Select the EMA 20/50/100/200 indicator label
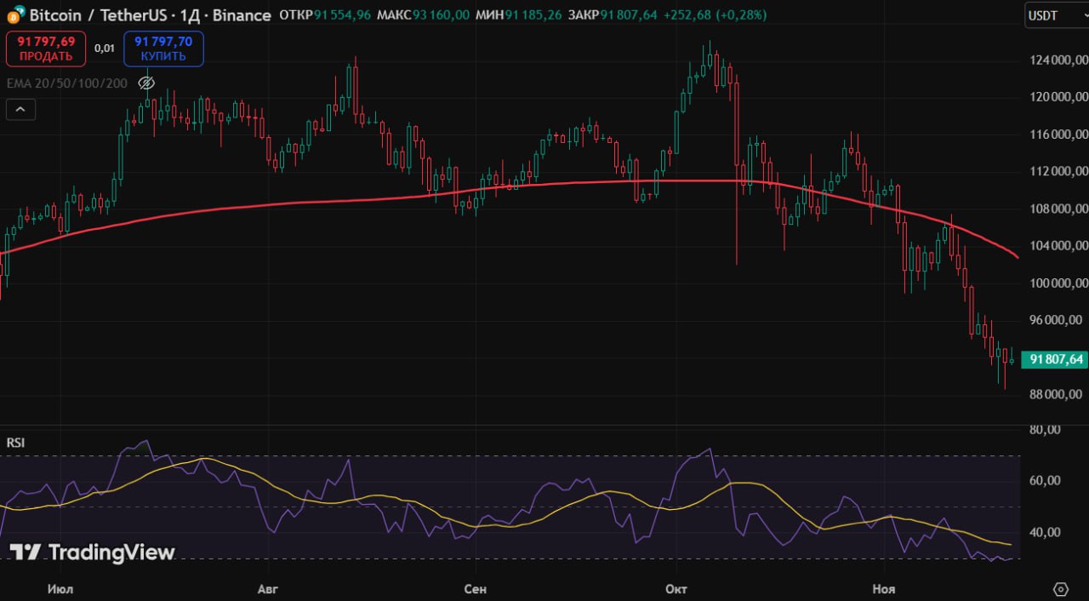Image resolution: width=1089 pixels, height=601 pixels. 67,83
